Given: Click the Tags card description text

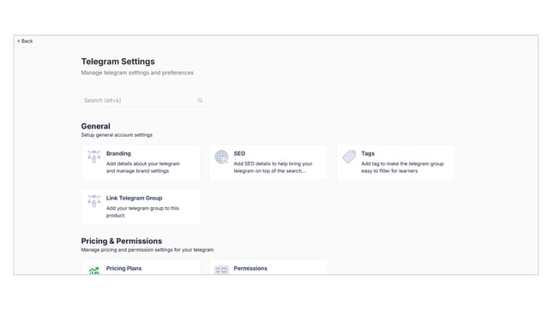Looking at the screenshot, I should coord(402,168).
